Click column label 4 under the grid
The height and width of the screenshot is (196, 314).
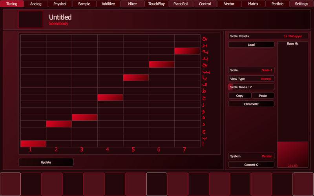pyautogui.click(x=108, y=150)
